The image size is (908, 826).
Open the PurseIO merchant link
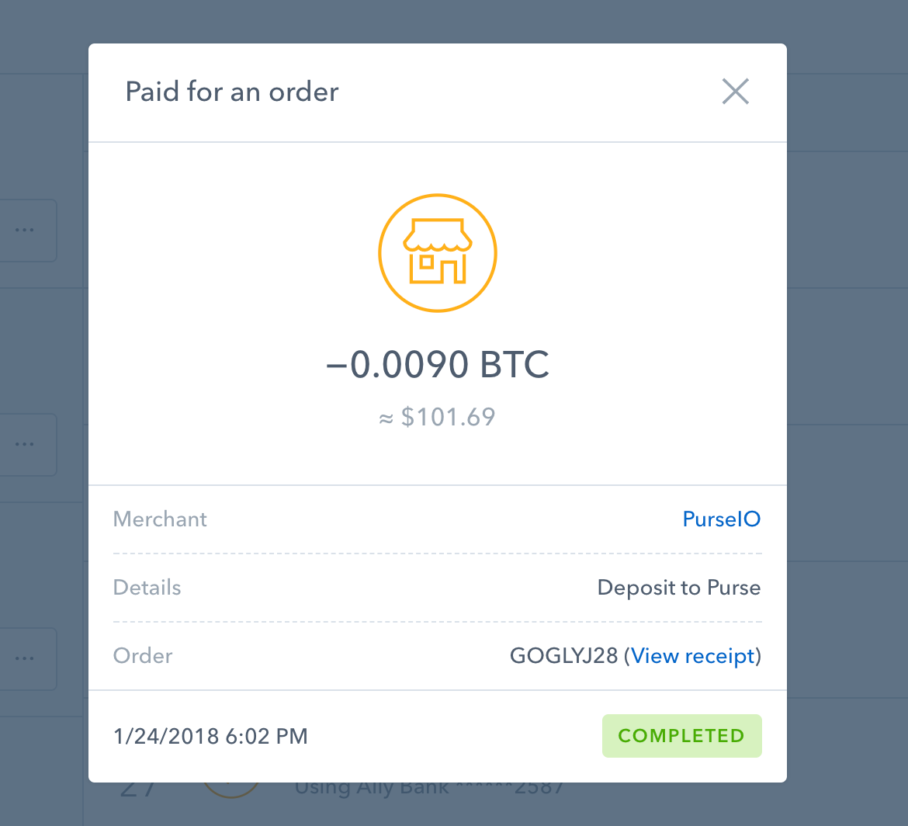[721, 519]
